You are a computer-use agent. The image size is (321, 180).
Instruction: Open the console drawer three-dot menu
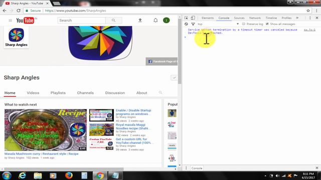[x=186, y=168]
